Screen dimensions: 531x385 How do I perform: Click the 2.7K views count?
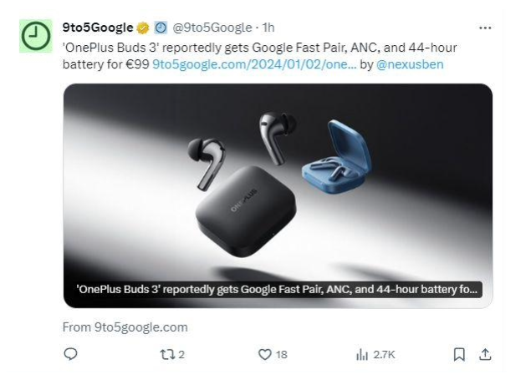point(384,355)
